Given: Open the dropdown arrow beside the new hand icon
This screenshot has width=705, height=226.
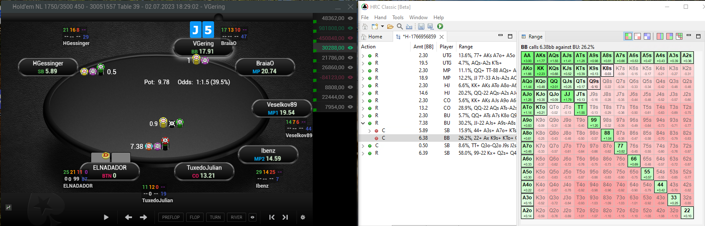Looking at the screenshot, I should [382, 27].
